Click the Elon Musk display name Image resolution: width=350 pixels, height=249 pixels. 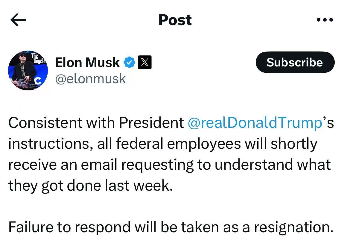click(x=87, y=62)
